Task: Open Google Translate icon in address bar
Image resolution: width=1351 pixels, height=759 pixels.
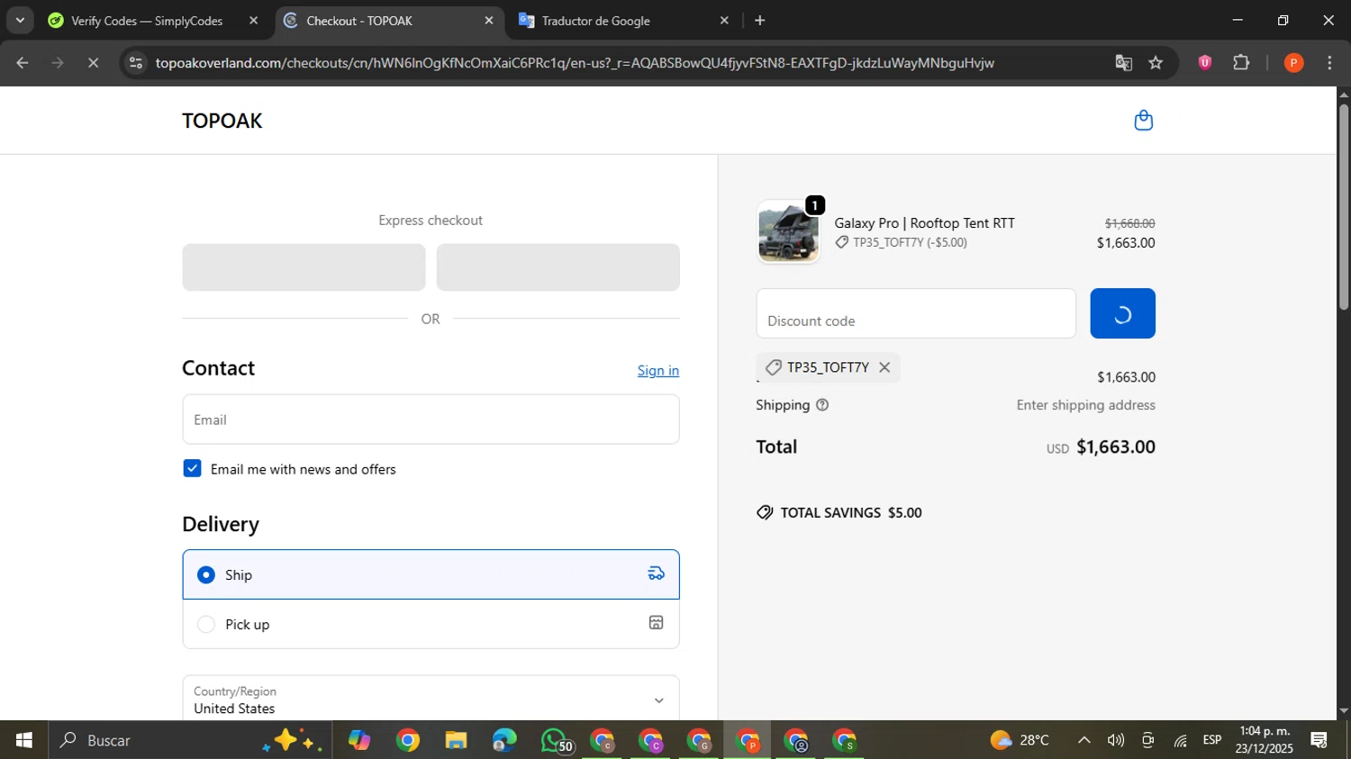Action: [1123, 63]
